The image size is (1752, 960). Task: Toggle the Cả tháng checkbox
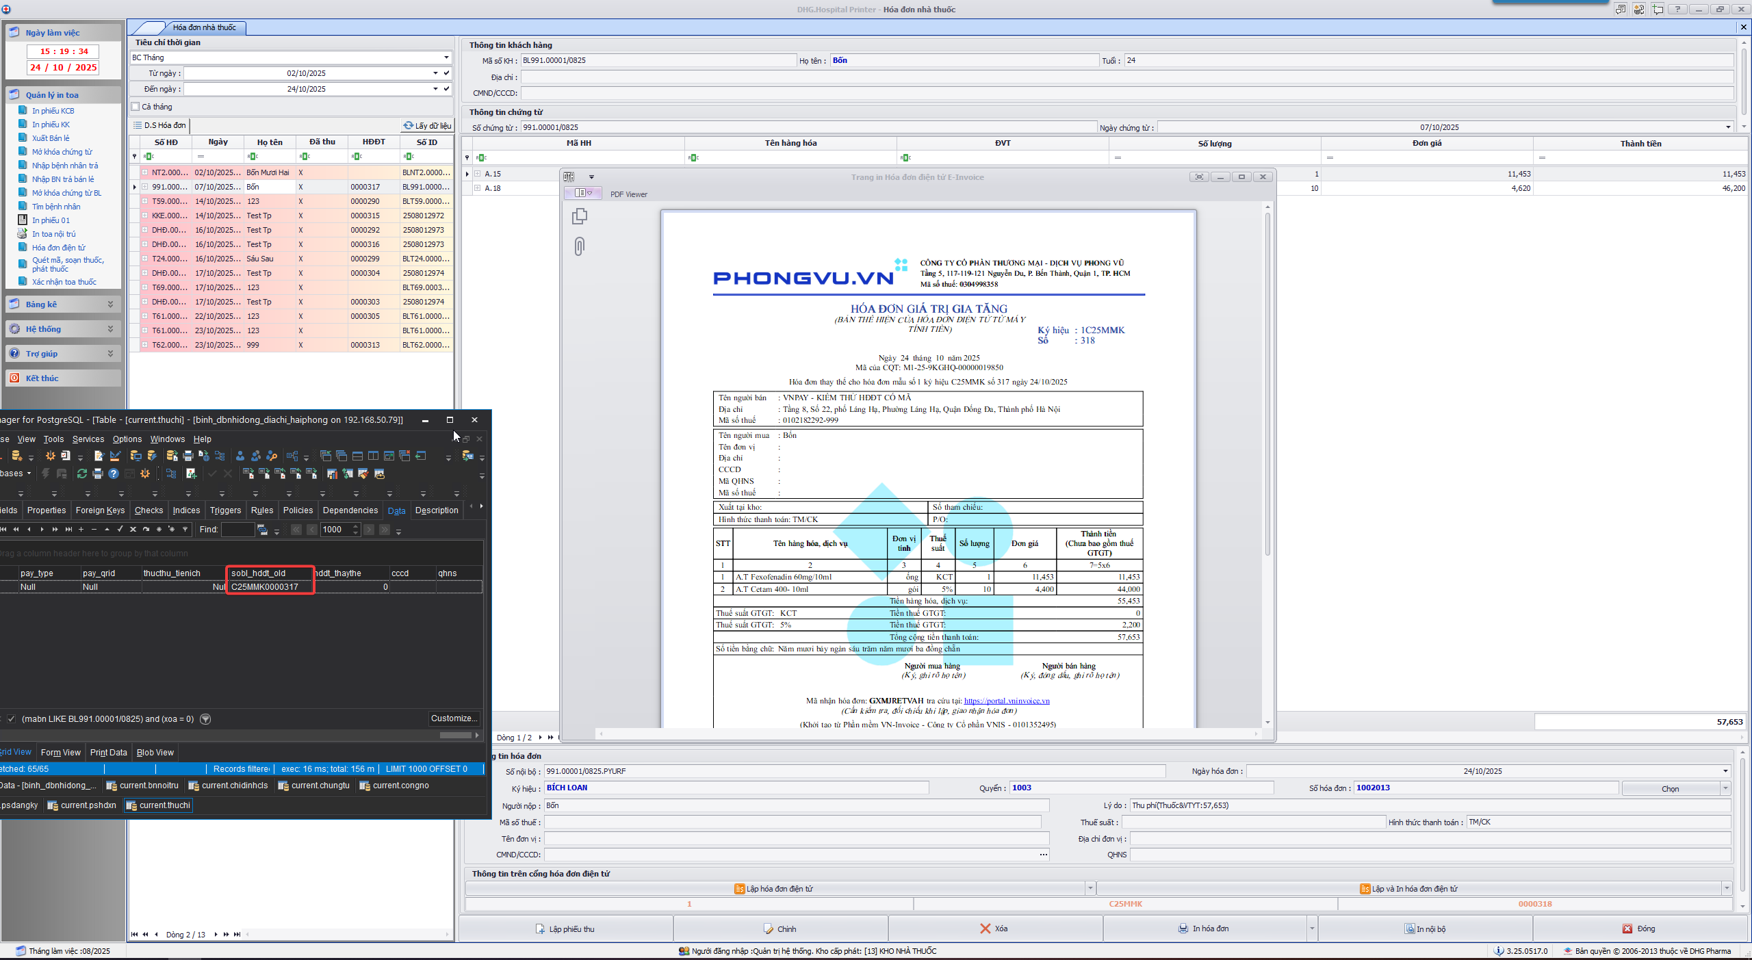136,107
